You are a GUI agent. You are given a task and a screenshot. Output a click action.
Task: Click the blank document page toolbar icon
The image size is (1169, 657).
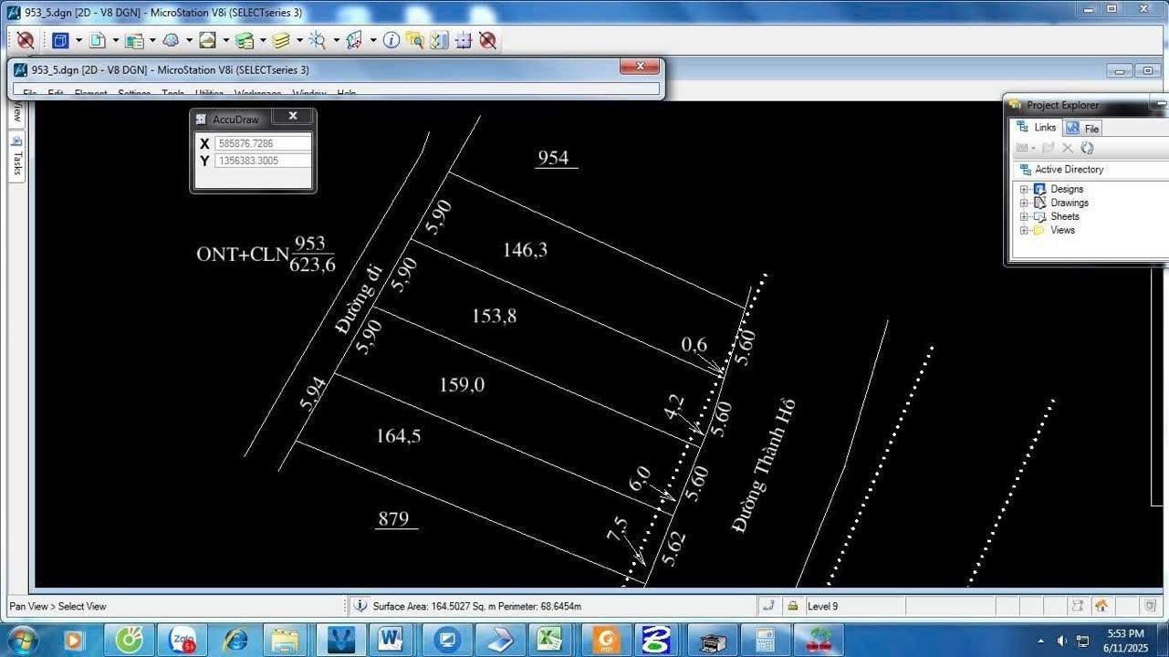click(97, 40)
